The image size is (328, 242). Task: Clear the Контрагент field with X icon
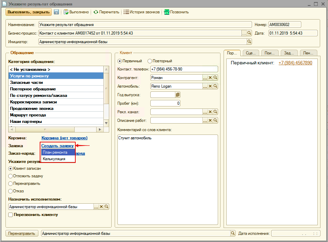[x=210, y=78]
